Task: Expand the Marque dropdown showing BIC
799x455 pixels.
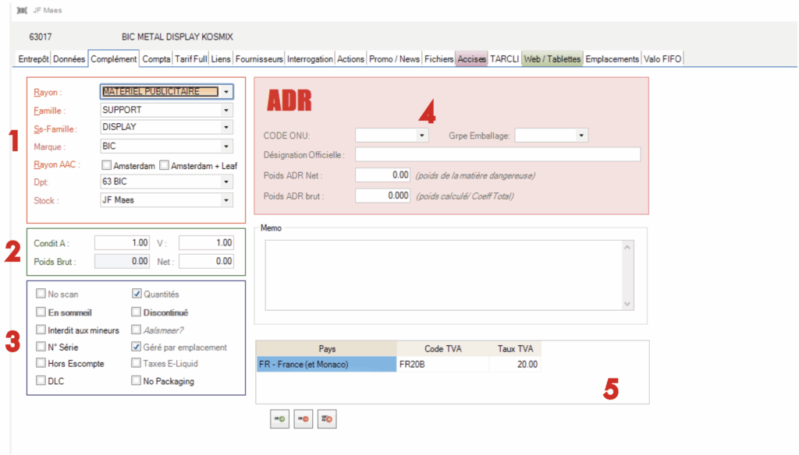Action: click(225, 146)
